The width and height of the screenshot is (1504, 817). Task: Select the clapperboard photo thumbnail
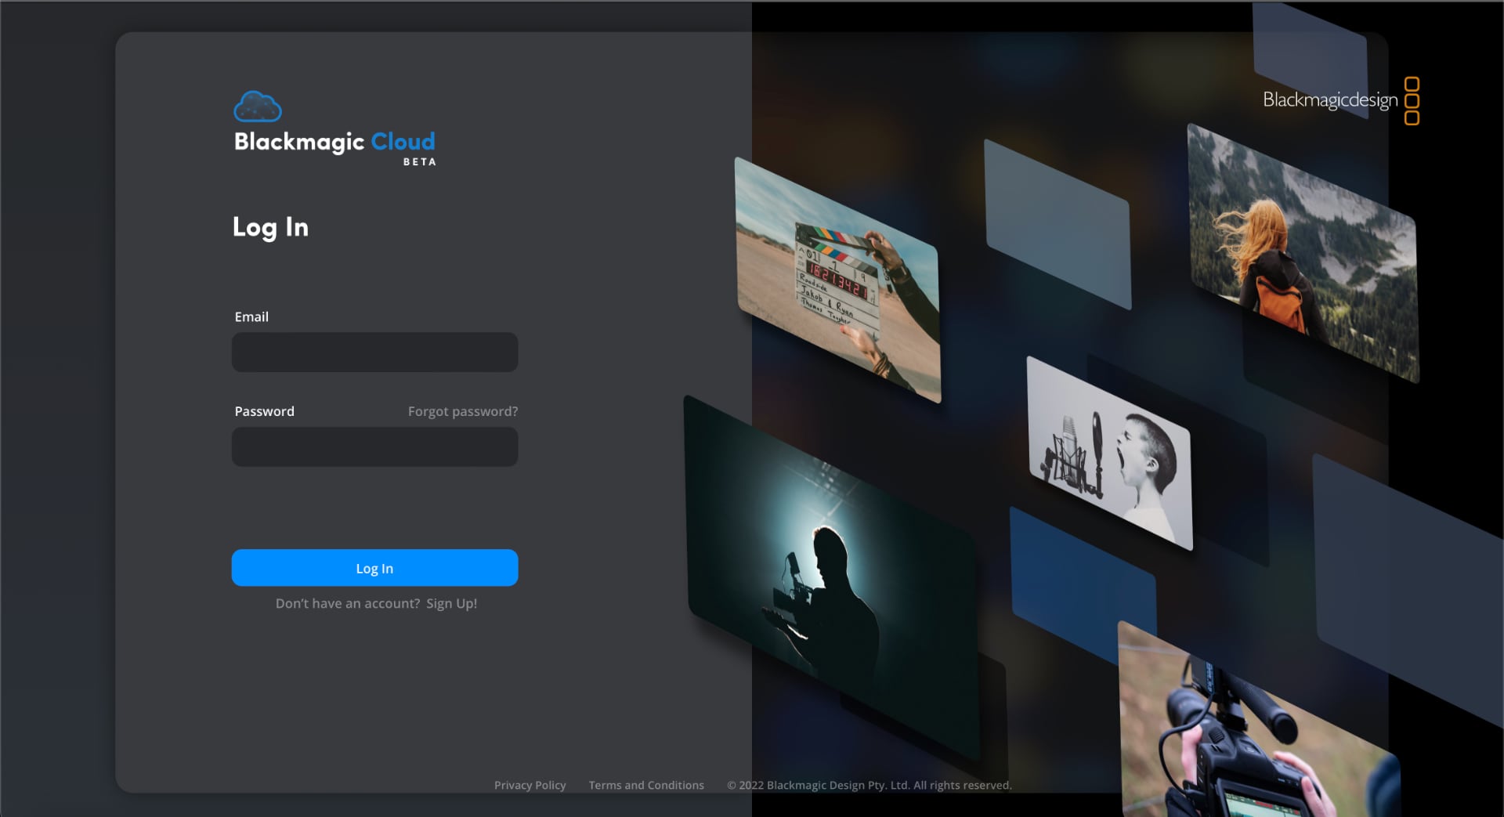(837, 280)
